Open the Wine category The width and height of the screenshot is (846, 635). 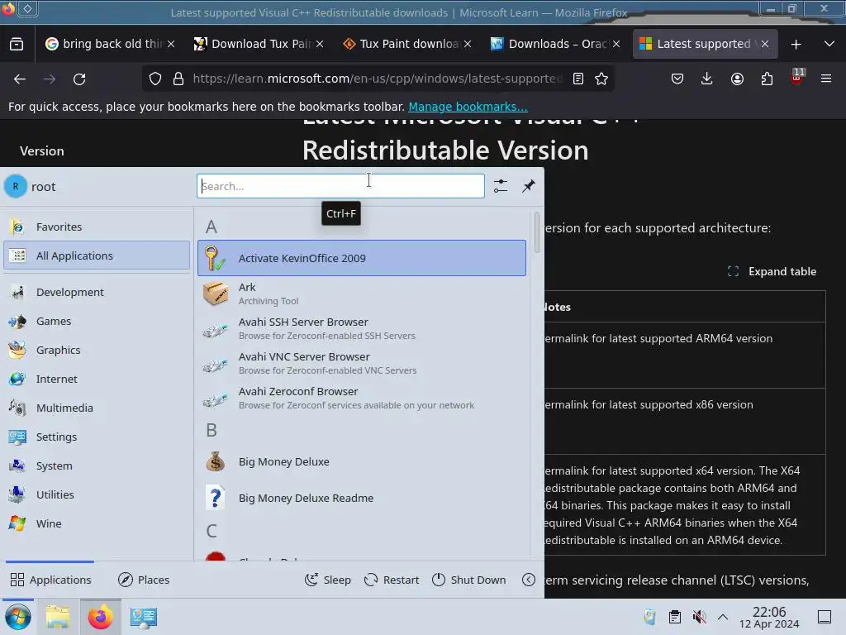(97, 523)
